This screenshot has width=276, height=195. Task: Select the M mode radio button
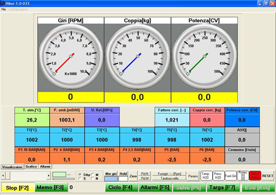point(93,174)
